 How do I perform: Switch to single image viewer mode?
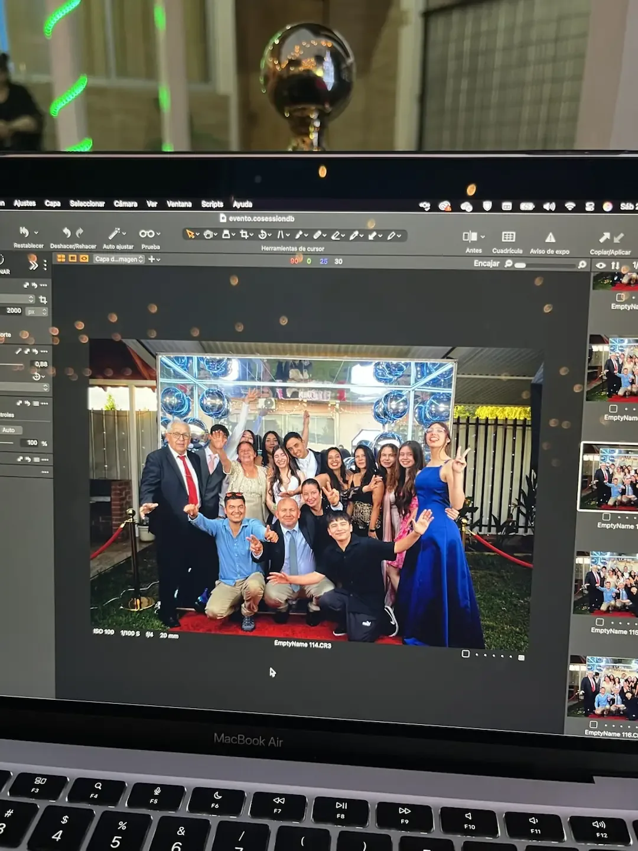pos(73,258)
